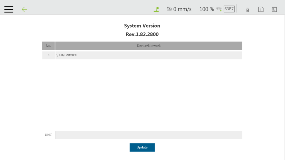
Task: Click the 0 mm/s speed readout
Action: click(182, 9)
